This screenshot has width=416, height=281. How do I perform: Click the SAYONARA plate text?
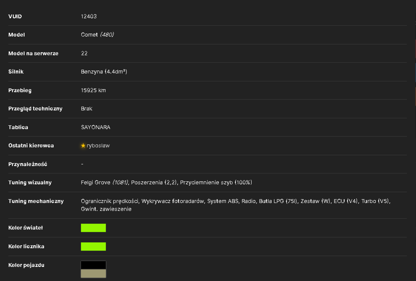[x=96, y=127]
